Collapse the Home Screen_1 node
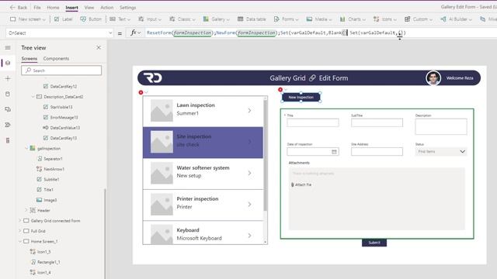The height and width of the screenshot is (279, 497). (20, 241)
